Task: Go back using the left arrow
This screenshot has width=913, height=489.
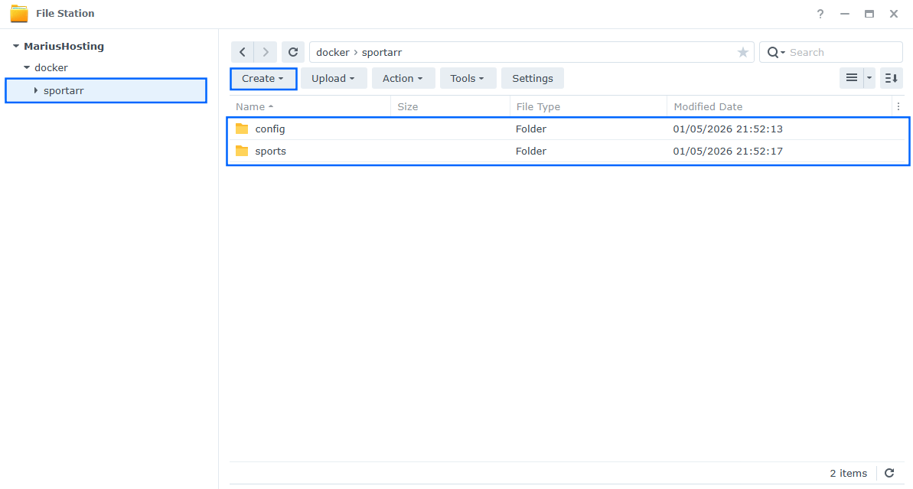Action: coord(243,51)
